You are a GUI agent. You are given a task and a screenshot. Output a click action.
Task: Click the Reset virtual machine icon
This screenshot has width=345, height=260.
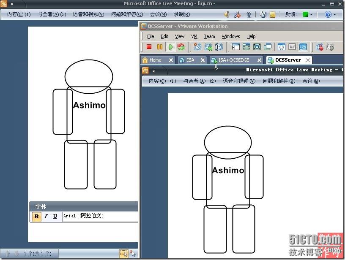[181, 47]
